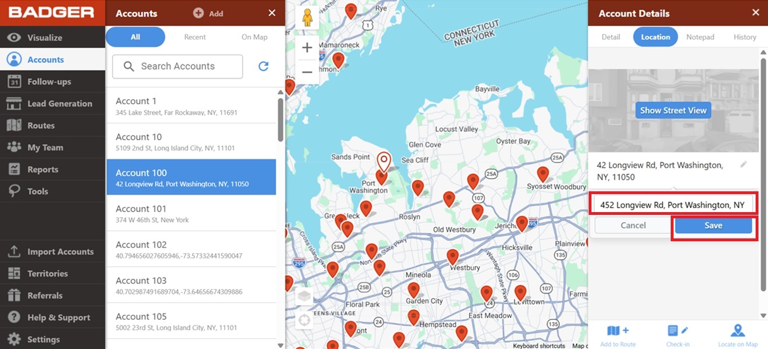Zoom out on the map
This screenshot has height=349, width=768.
click(307, 72)
